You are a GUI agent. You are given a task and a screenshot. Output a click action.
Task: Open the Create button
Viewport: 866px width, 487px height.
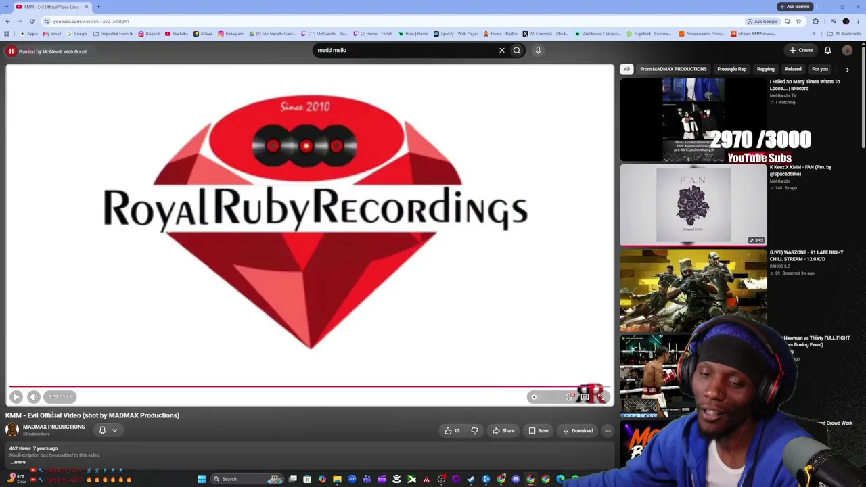click(801, 50)
